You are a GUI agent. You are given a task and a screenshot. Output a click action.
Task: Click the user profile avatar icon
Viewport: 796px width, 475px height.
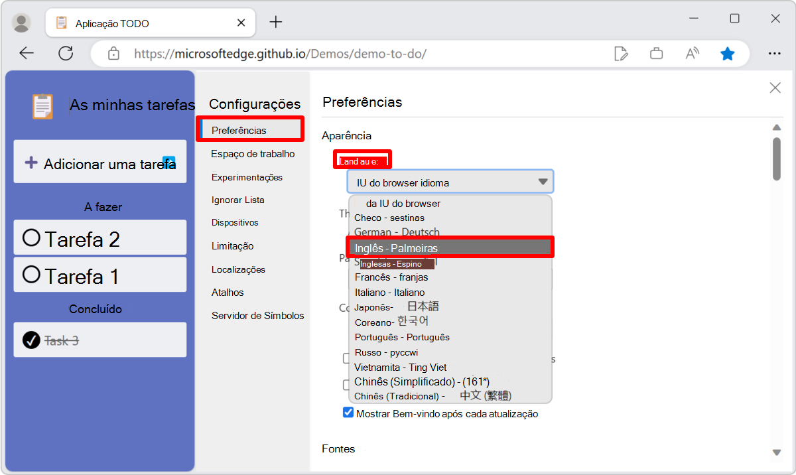click(22, 23)
